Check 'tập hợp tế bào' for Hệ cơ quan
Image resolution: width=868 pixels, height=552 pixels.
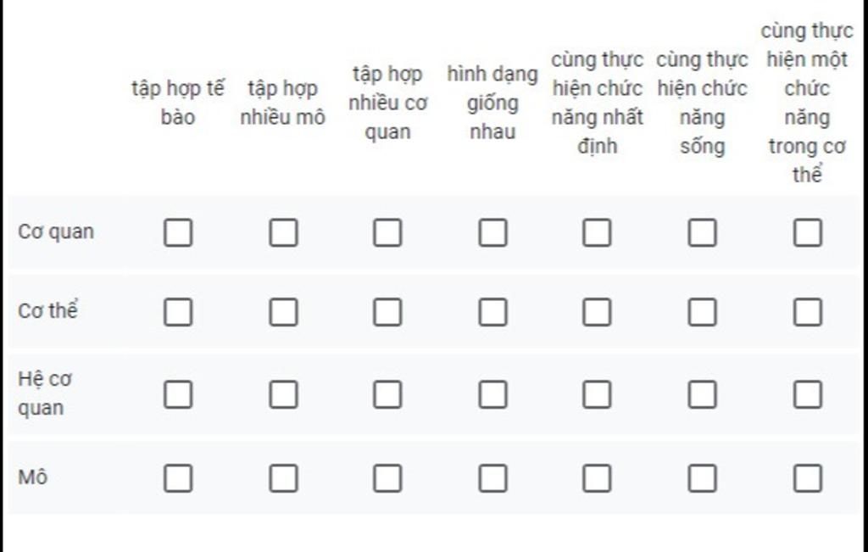(178, 394)
